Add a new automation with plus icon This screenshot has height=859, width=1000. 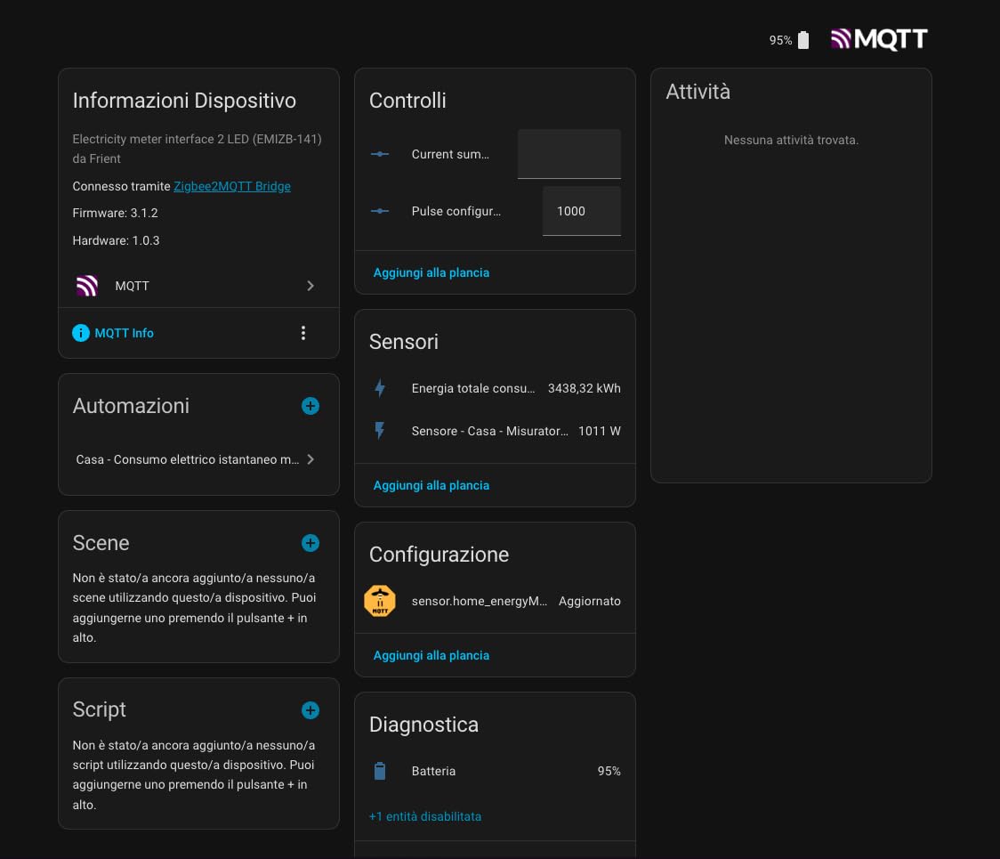click(310, 406)
